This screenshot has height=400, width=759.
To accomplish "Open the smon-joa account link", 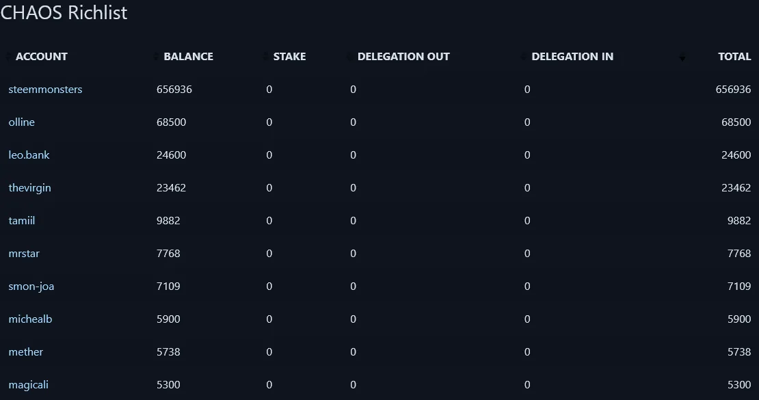I will point(31,286).
